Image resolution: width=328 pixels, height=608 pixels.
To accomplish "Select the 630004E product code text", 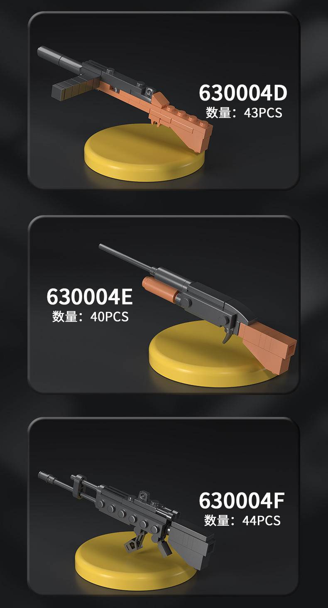I will coord(89,297).
